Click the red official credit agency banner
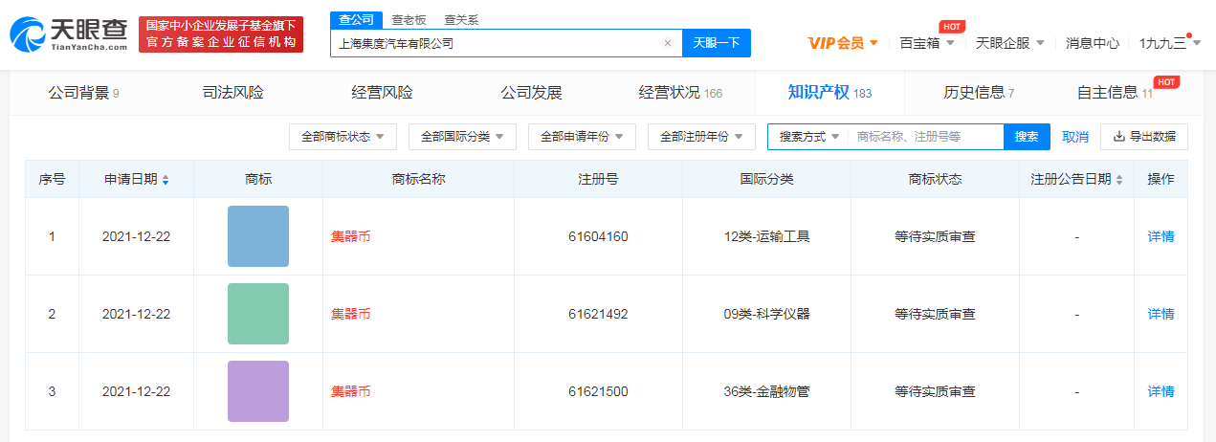1216x442 pixels. click(221, 34)
